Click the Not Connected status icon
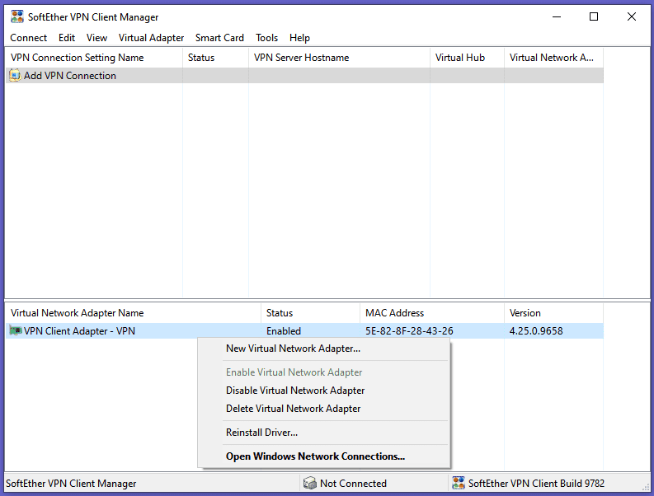The width and height of the screenshot is (654, 496). (310, 483)
